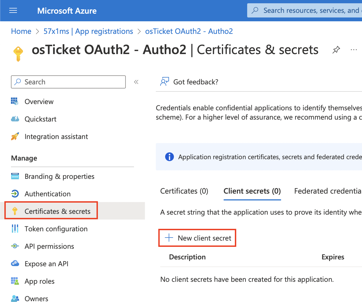Viewport: 362px width, 302px height.
Task: Click the Overview grid icon
Action: coord(15,101)
